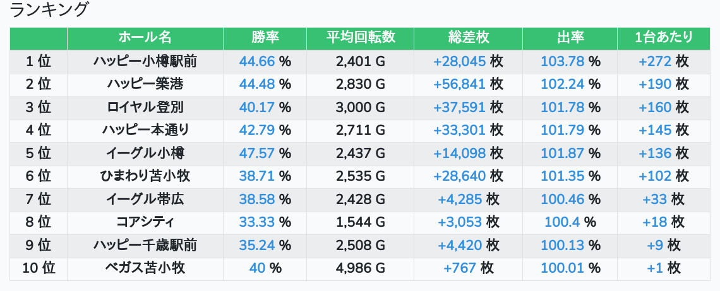Image resolution: width=720 pixels, height=291 pixels.
Task: Select the +4,420 total difference link
Action: 459,245
